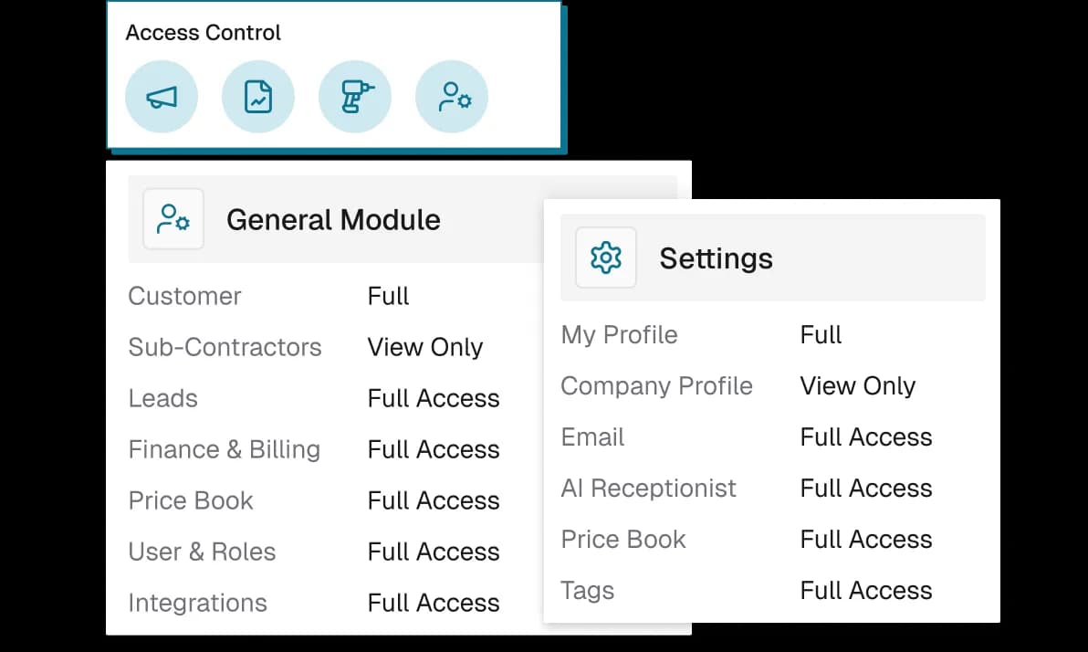Open the AI Receptionist permission selector
The width and height of the screenshot is (1088, 652).
(865, 488)
